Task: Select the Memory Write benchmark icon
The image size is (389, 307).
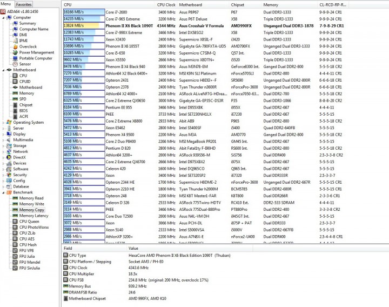Action: pos(15,204)
